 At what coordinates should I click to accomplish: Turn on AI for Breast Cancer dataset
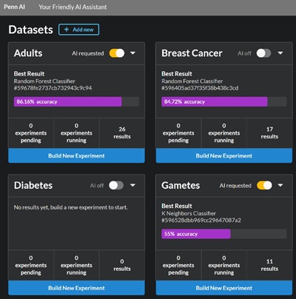[263, 53]
